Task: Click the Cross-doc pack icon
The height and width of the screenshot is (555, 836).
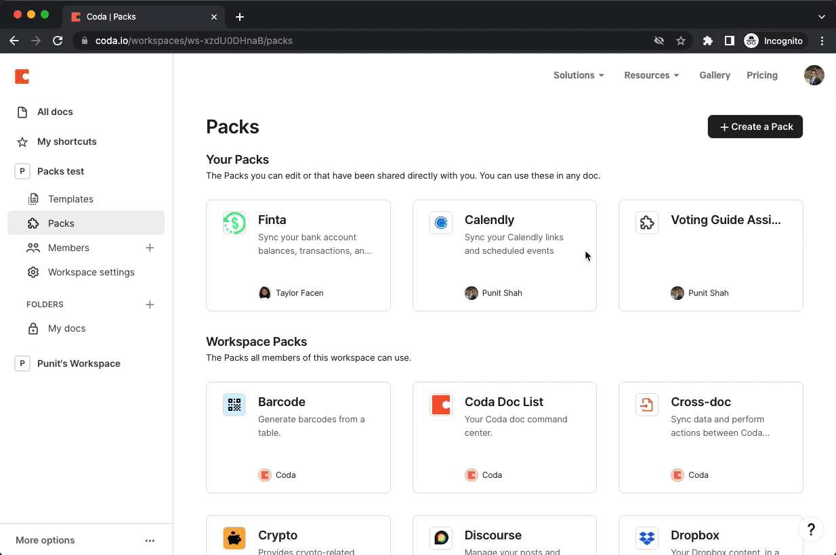Action: 647,405
